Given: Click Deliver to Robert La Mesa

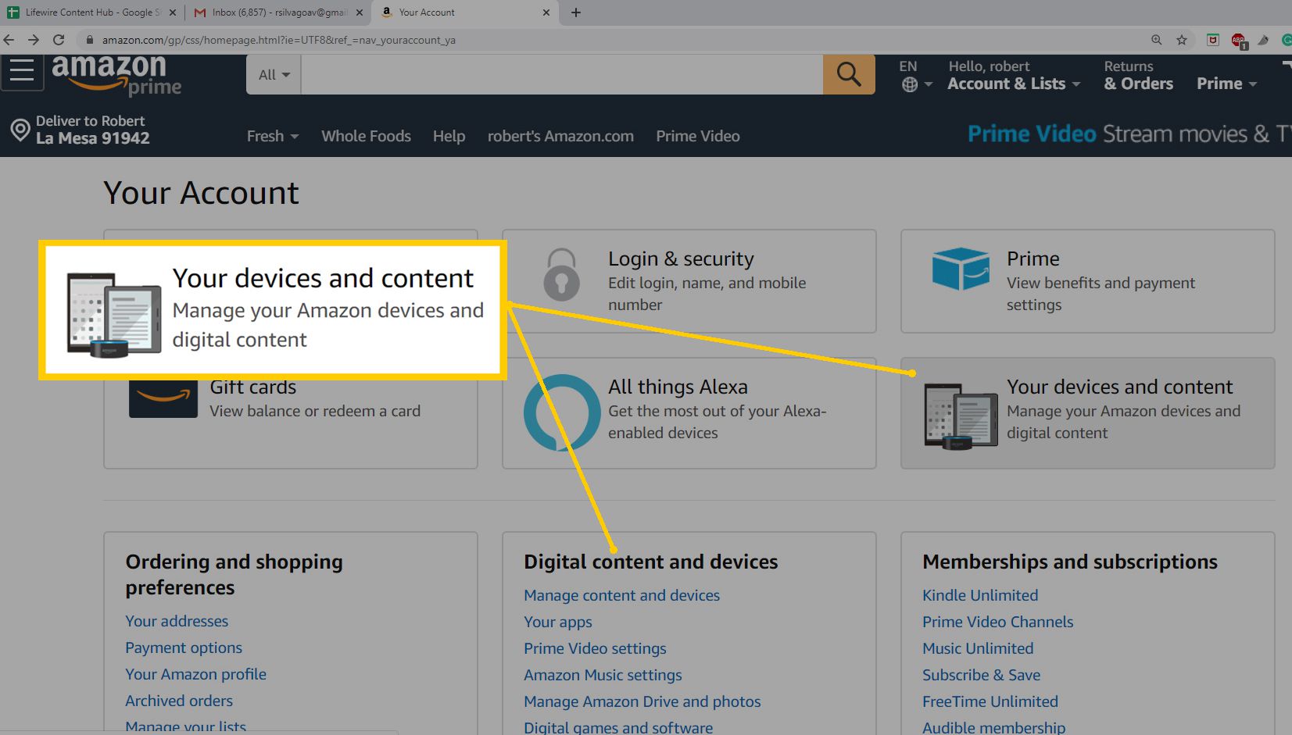Looking at the screenshot, I should (80, 130).
